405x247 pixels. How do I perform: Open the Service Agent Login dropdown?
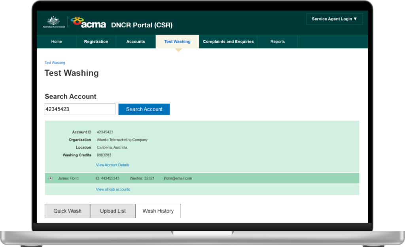(334, 19)
